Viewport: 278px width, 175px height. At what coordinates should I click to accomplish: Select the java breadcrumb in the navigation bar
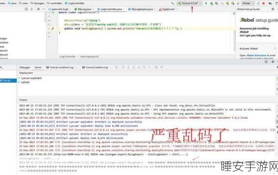click(x=12, y=3)
